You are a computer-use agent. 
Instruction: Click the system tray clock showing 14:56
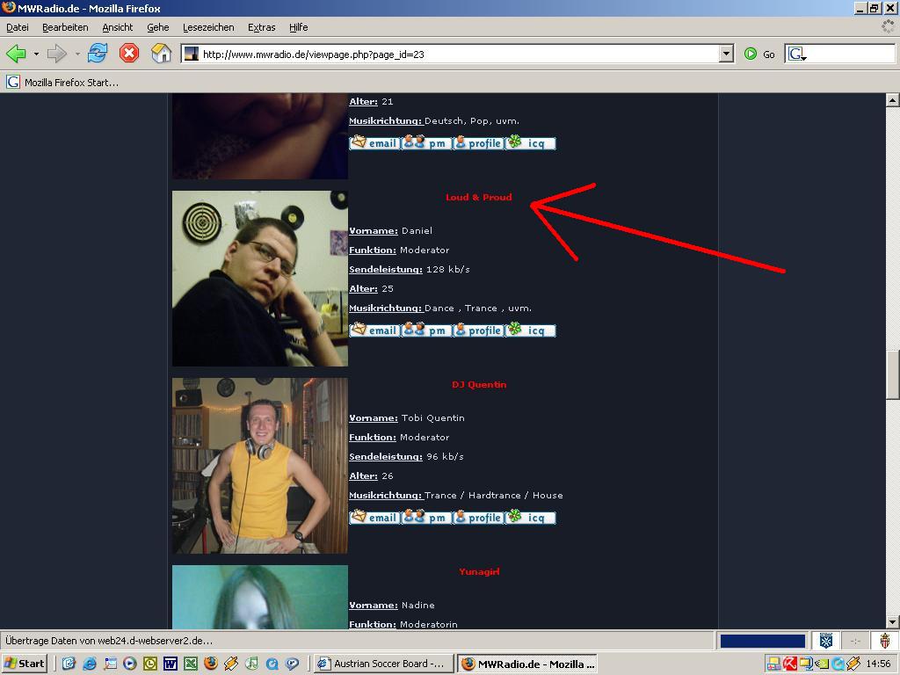click(x=878, y=664)
